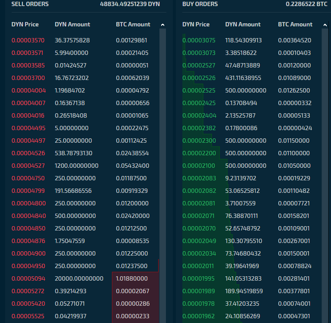331x323 pixels.
Task: Select sell order priced 0.00004004
Action: 85,90
